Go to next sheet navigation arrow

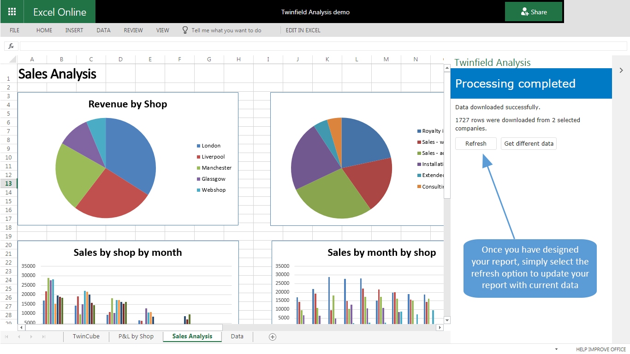pyautogui.click(x=31, y=337)
